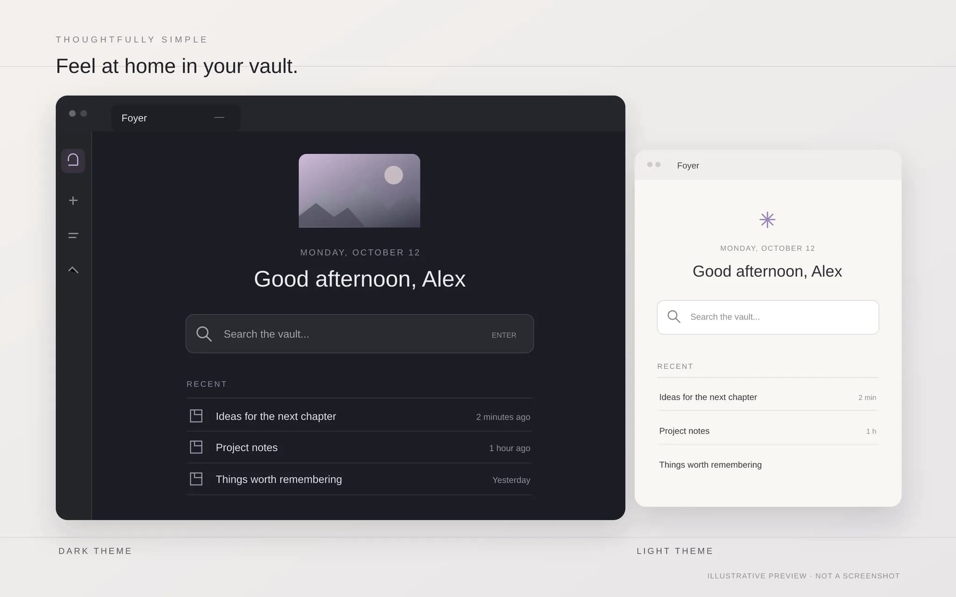Click the DARK THEME caption
956x597 pixels.
[95, 551]
